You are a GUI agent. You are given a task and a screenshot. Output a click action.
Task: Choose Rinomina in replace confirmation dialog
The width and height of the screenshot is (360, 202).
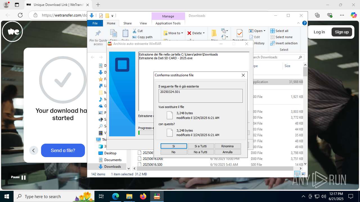pos(228,146)
